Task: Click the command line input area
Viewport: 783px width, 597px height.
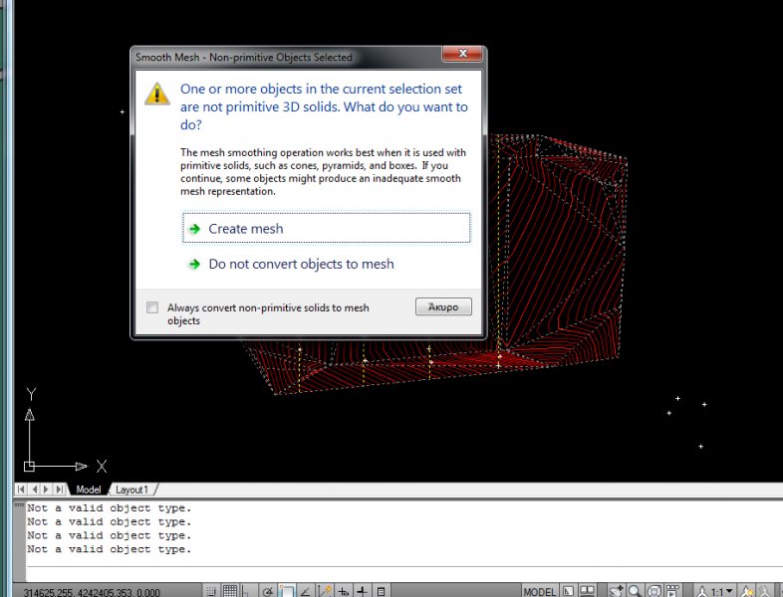Action: (x=403, y=573)
